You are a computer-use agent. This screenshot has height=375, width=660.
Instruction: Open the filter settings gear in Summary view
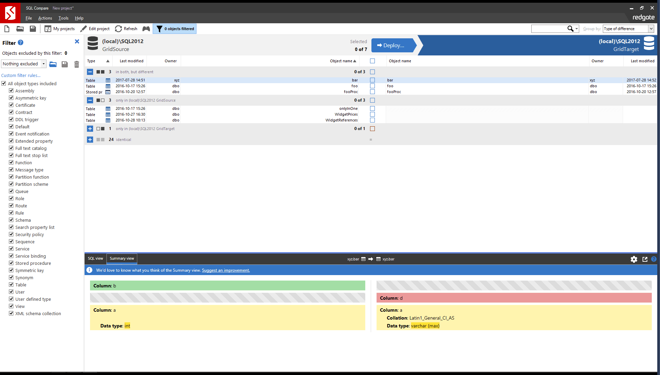(634, 259)
